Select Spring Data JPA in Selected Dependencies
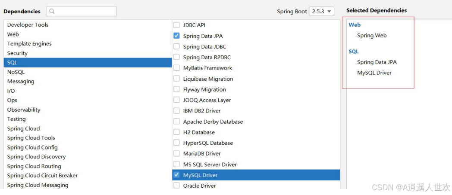Image resolution: width=452 pixels, height=195 pixels. 377,62
